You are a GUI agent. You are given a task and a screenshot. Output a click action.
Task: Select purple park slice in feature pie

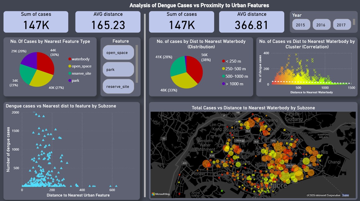point(31,60)
